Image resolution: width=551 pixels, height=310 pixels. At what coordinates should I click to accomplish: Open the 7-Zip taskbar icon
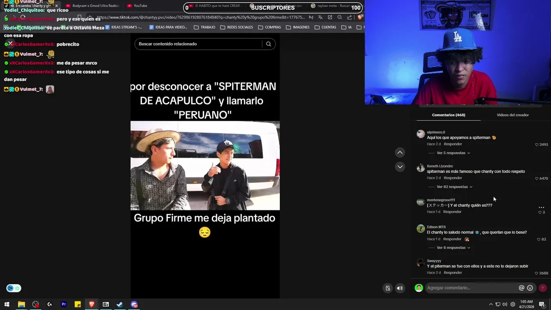coord(105,304)
